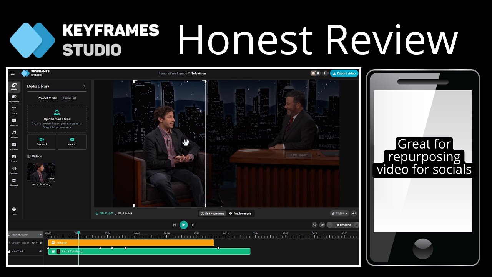Viewport: 492px width, 277px height.
Task: Click the top-left crop frame corner handle
Action: pos(134,81)
